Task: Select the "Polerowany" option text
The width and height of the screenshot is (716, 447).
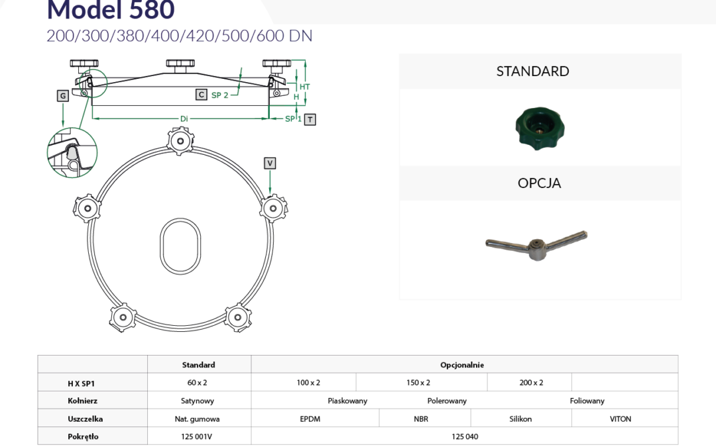Action: click(x=447, y=401)
